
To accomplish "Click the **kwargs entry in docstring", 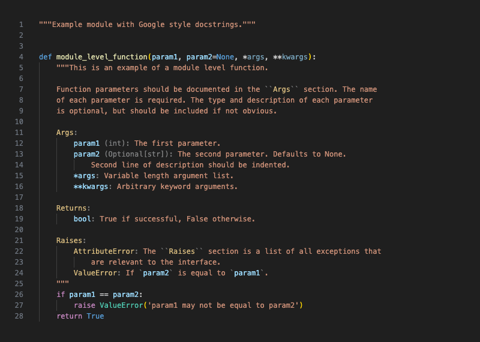I will (91, 187).
